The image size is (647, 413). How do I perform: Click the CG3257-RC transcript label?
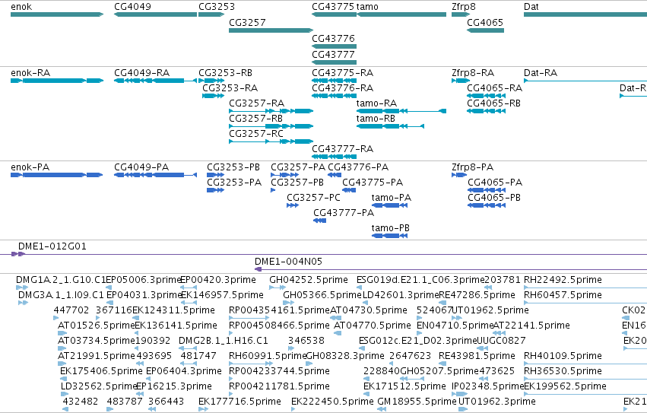[x=256, y=134]
